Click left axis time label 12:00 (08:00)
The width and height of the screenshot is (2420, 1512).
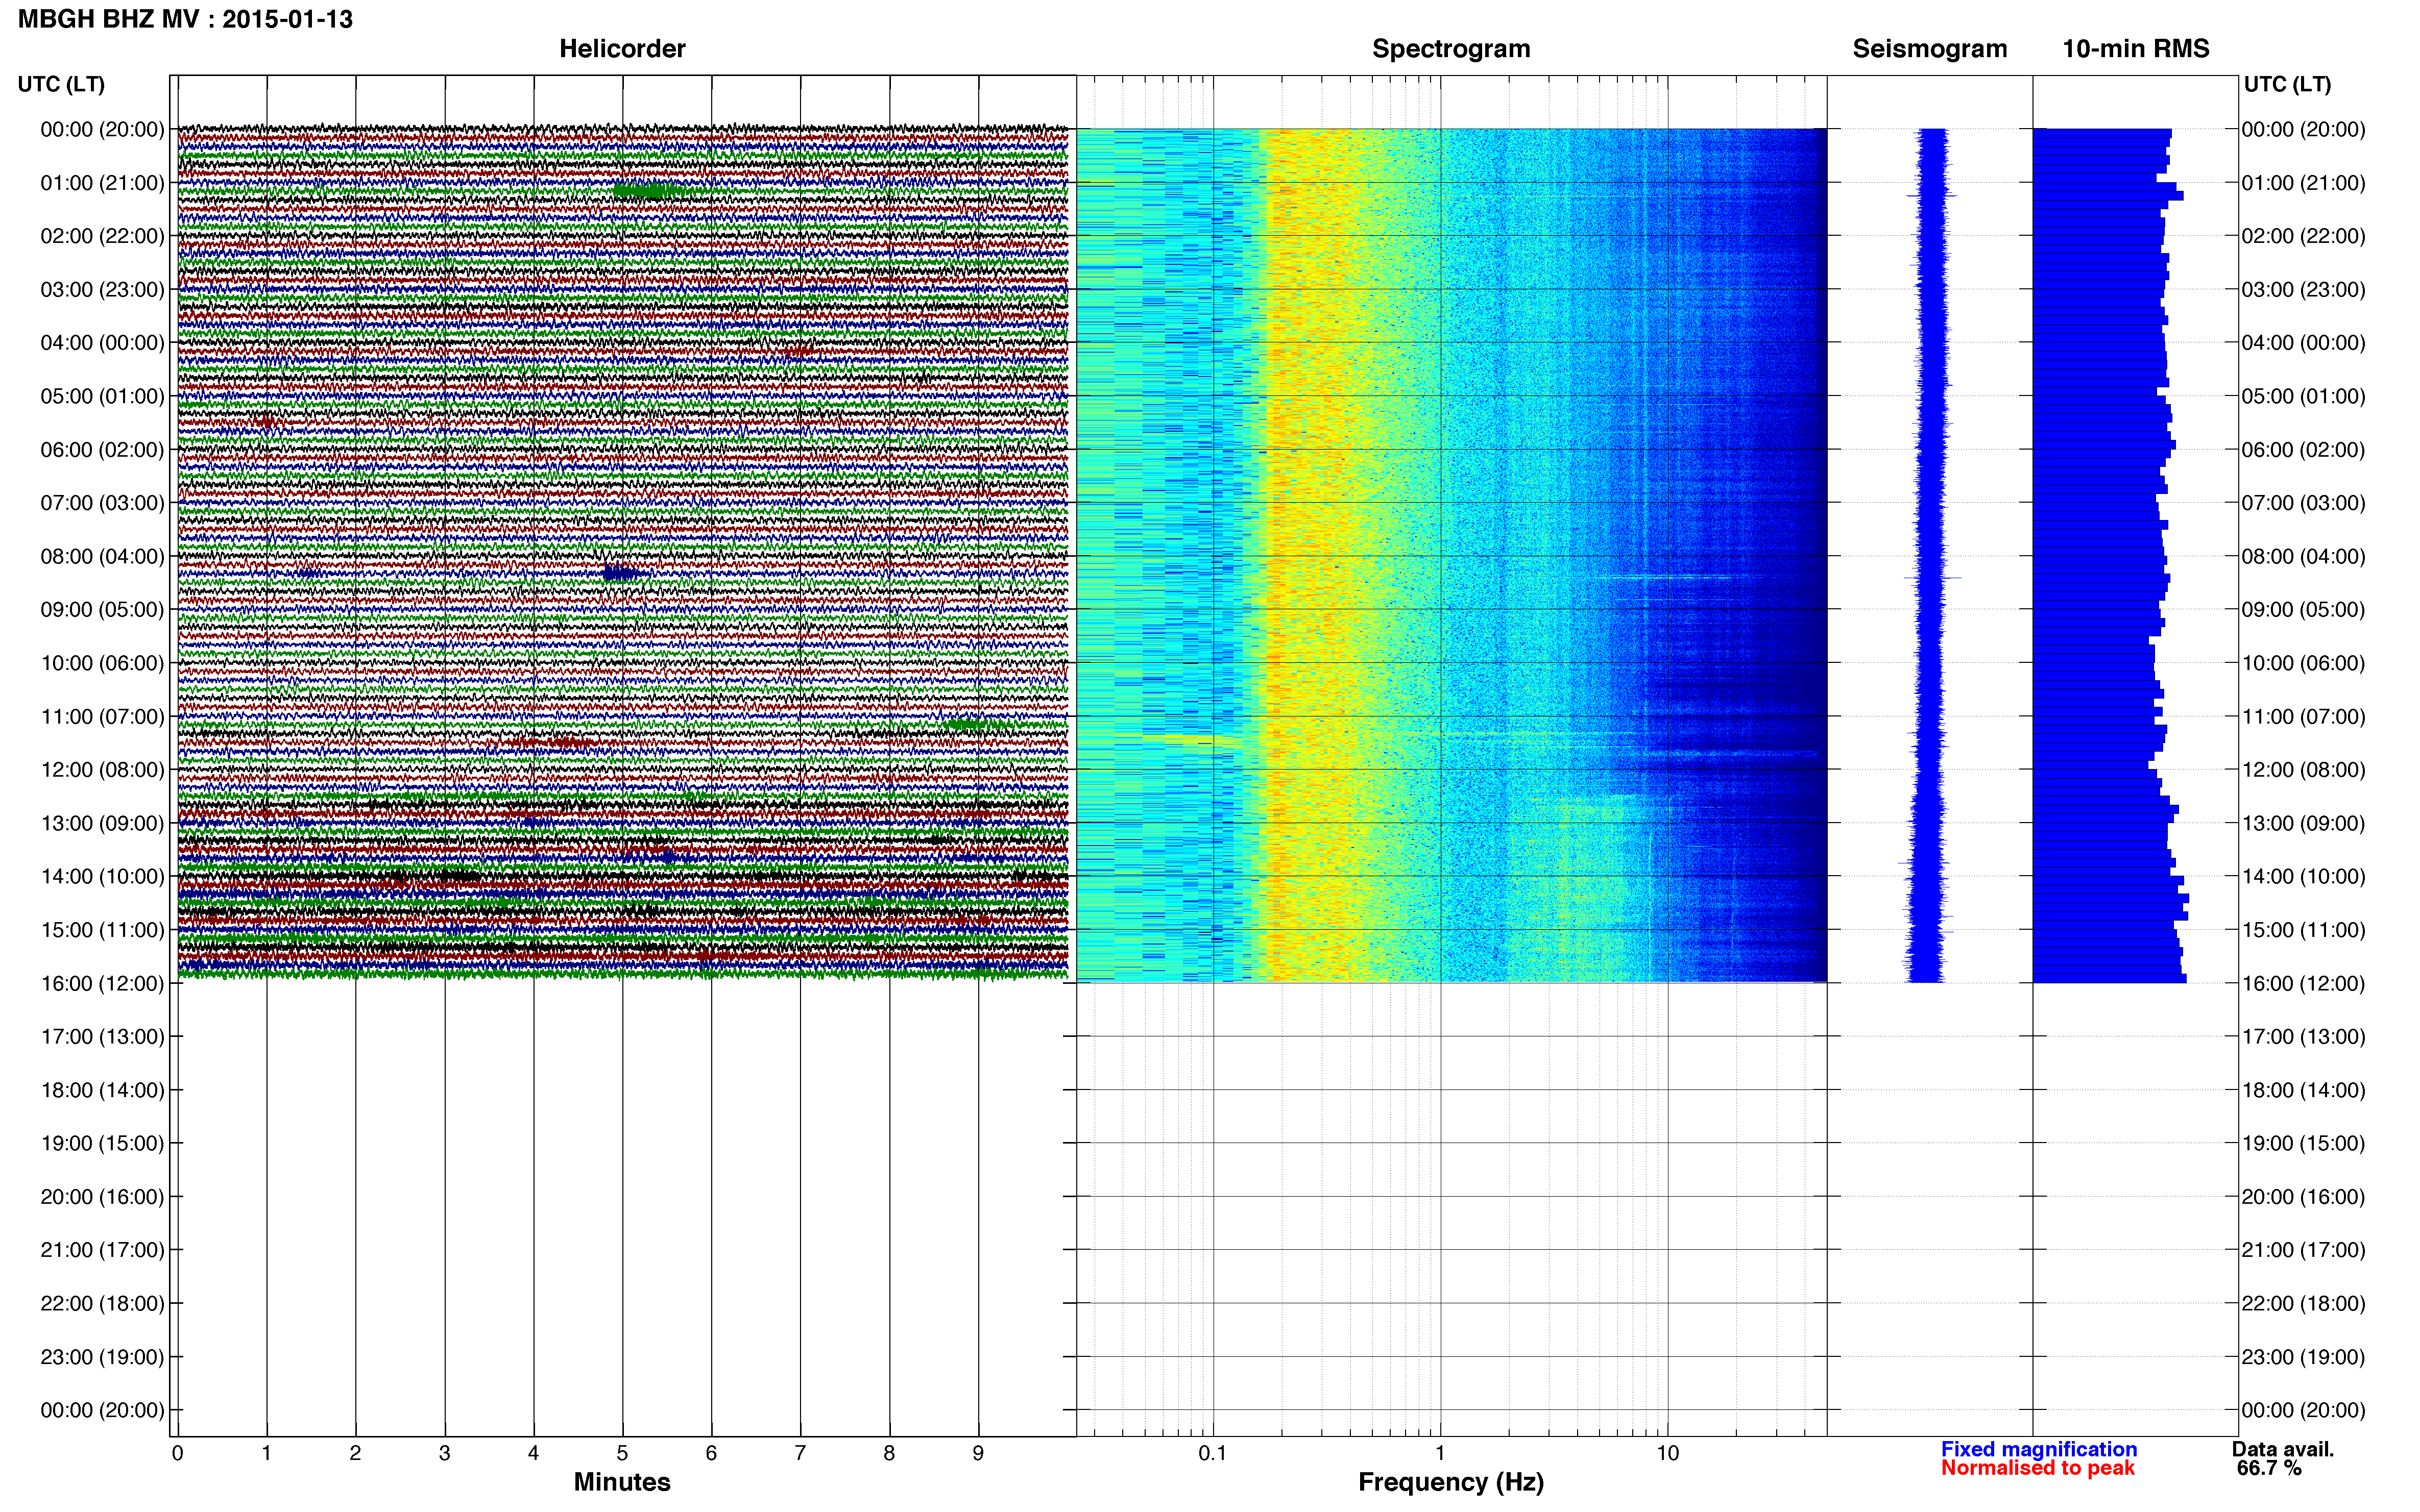tap(102, 770)
